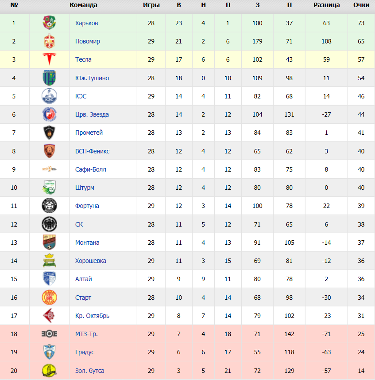Open the Монтана team link
Viewport: 375px width, 380px height.
click(87, 243)
